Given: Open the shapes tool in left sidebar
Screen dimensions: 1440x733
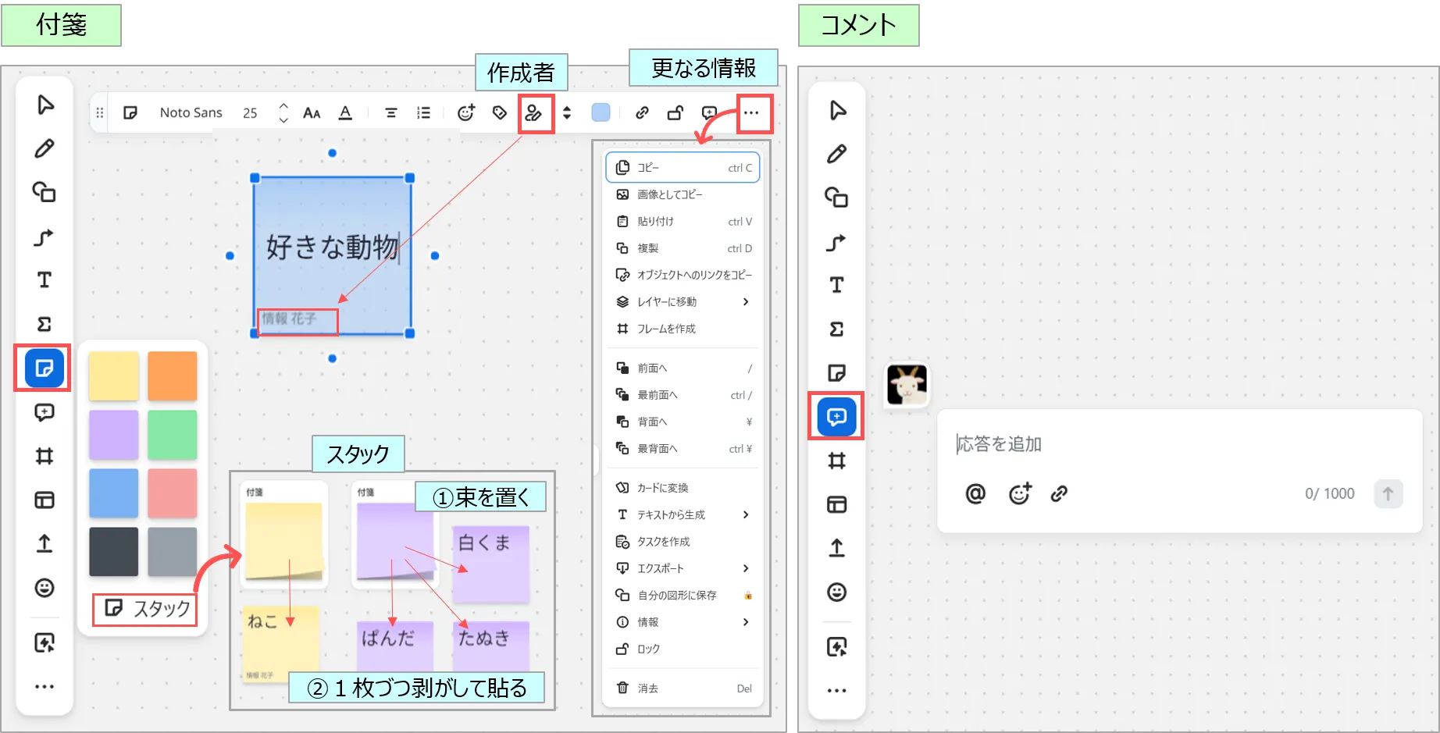Looking at the screenshot, I should pos(45,192).
